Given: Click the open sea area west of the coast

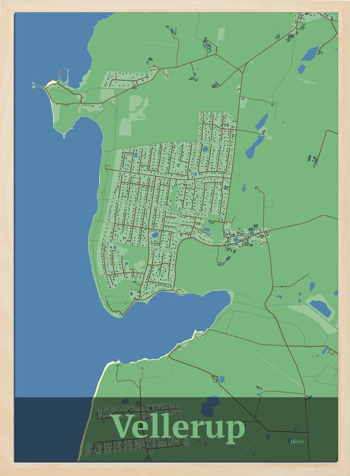Looking at the screenshot, I should (55, 213).
